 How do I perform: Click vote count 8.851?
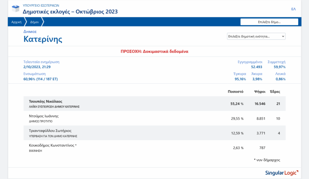(261, 119)
